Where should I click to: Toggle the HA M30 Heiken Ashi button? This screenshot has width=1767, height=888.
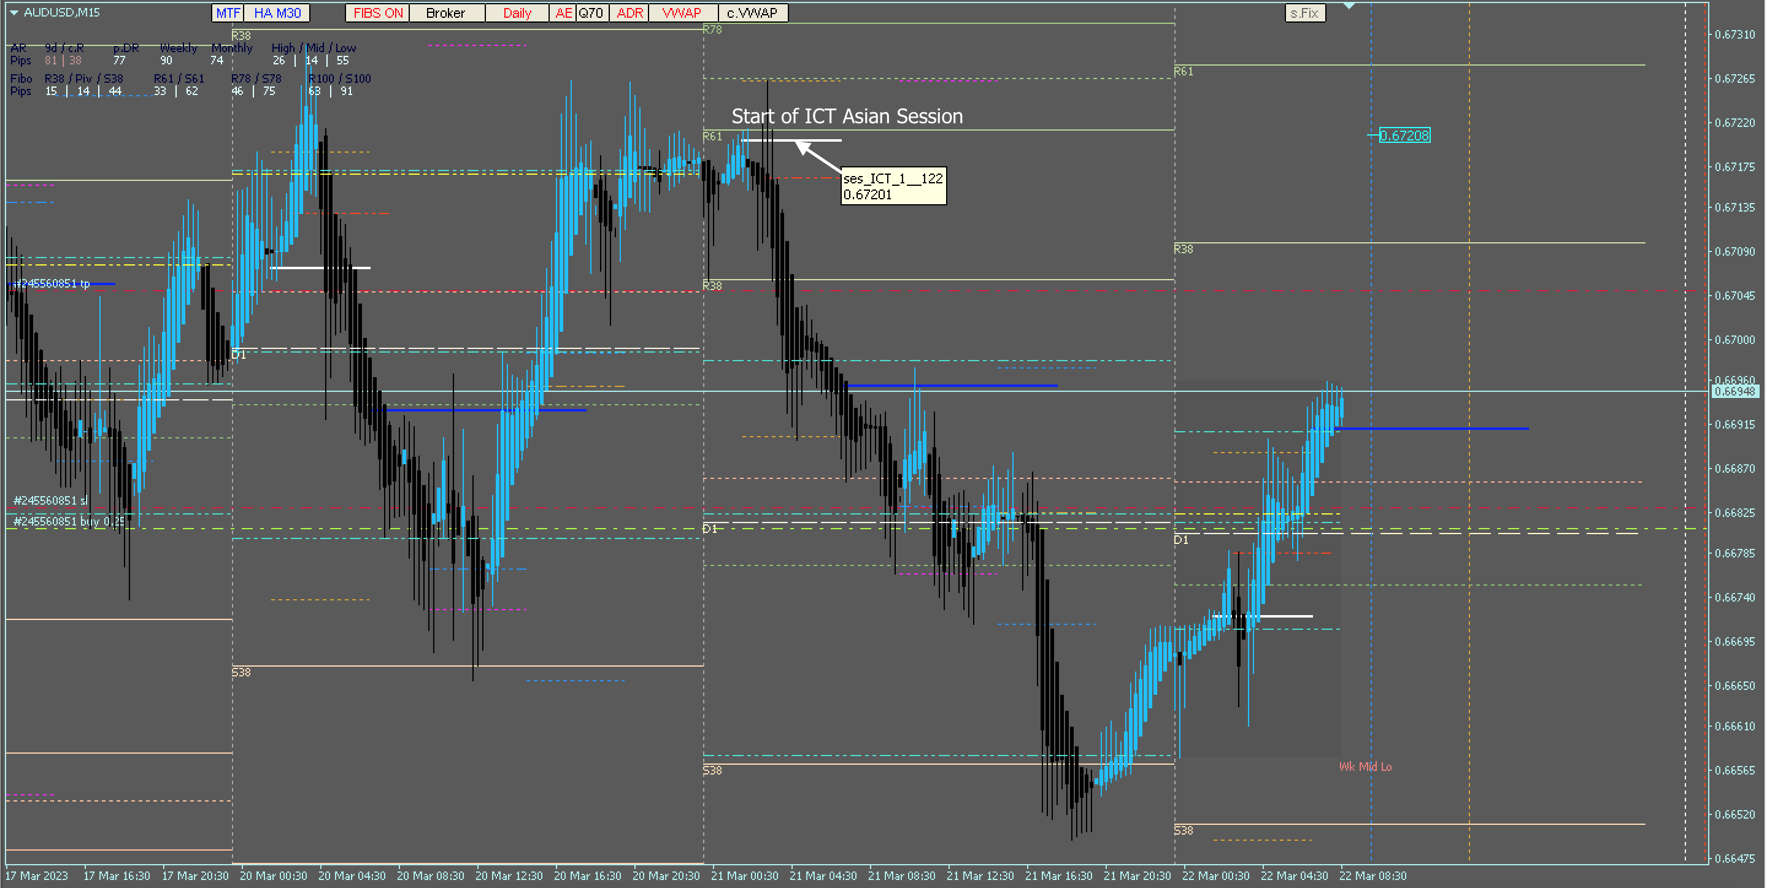tap(277, 13)
